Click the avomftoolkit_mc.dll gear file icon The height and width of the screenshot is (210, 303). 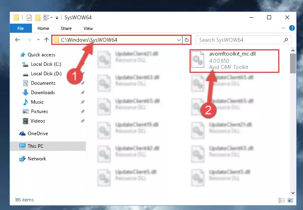(x=198, y=59)
